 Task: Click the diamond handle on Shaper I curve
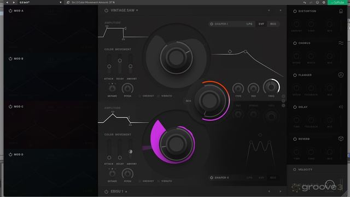[x=230, y=51]
